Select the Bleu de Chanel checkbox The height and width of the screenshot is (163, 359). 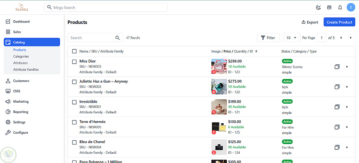pos(74,142)
